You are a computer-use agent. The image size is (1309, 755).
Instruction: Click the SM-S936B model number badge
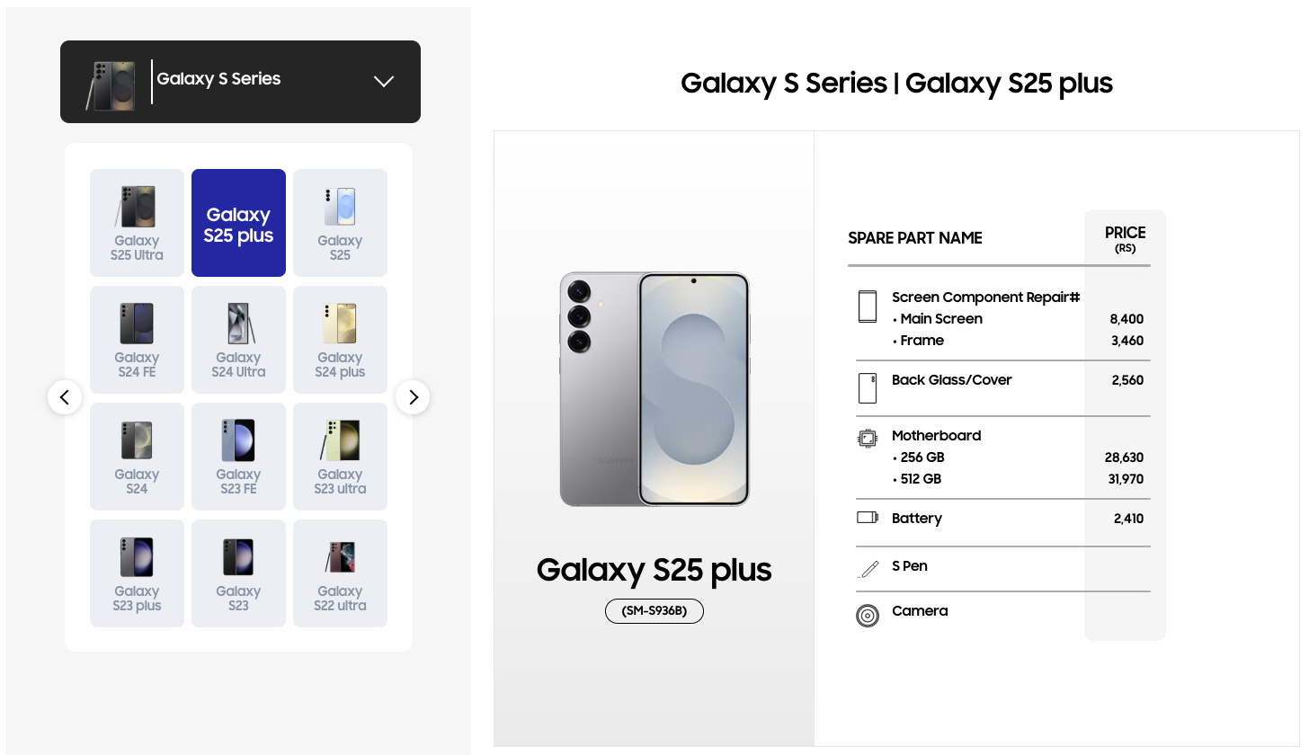tap(654, 611)
